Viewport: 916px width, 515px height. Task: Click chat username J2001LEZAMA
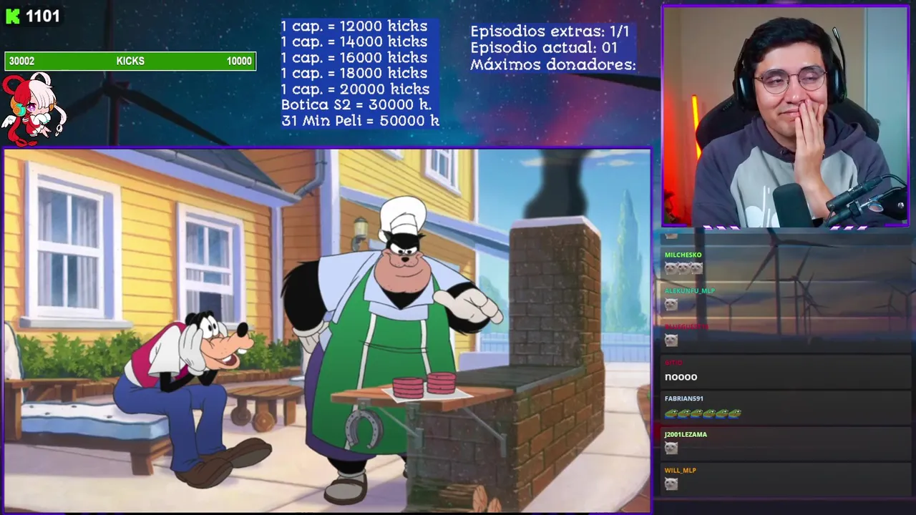[x=685, y=435]
